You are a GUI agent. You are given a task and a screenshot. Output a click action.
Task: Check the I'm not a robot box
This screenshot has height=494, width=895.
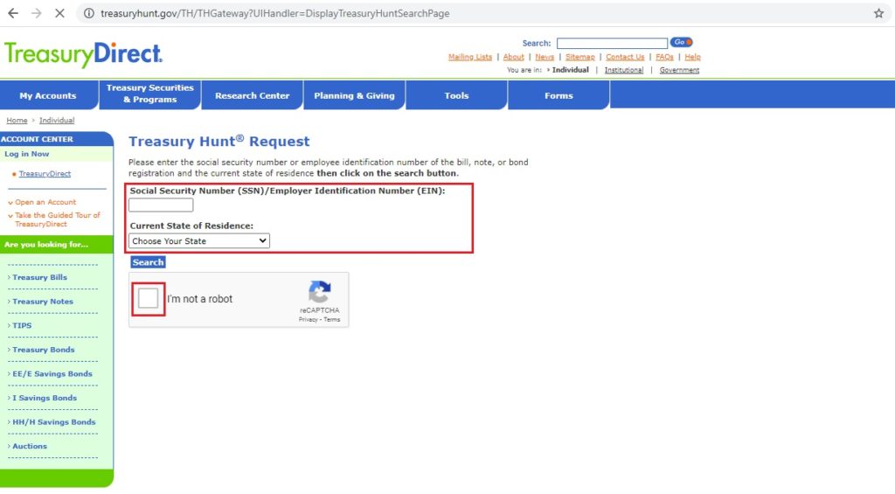(x=149, y=299)
